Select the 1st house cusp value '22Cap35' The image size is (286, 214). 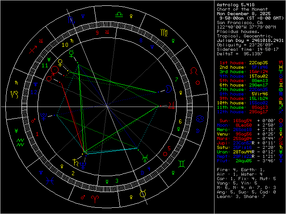[258, 63]
